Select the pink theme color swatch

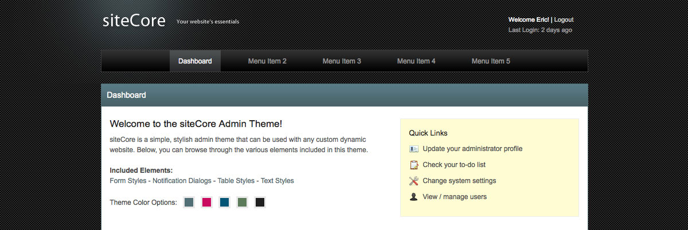(206, 202)
